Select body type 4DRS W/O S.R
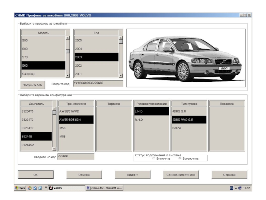The image size is (266, 200). click(189, 120)
